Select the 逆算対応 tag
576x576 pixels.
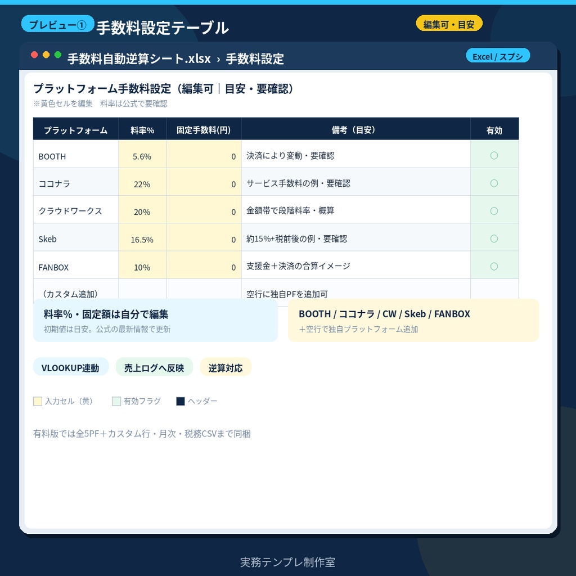coord(226,367)
